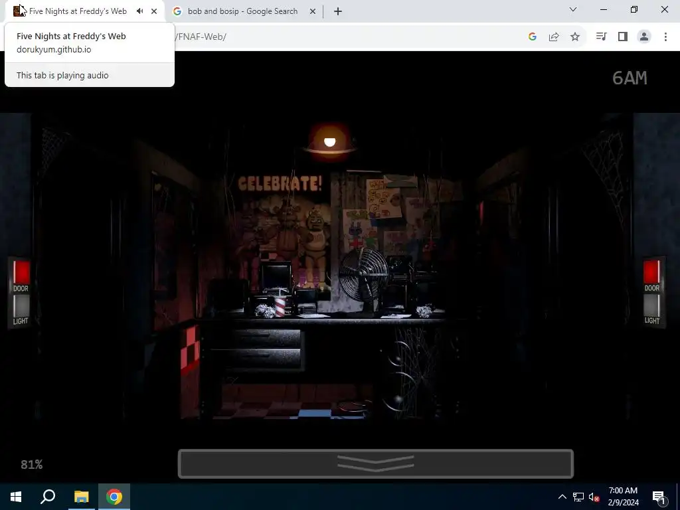This screenshot has width=680, height=510.
Task: Toggle the right DOOR red button
Action: click(651, 272)
